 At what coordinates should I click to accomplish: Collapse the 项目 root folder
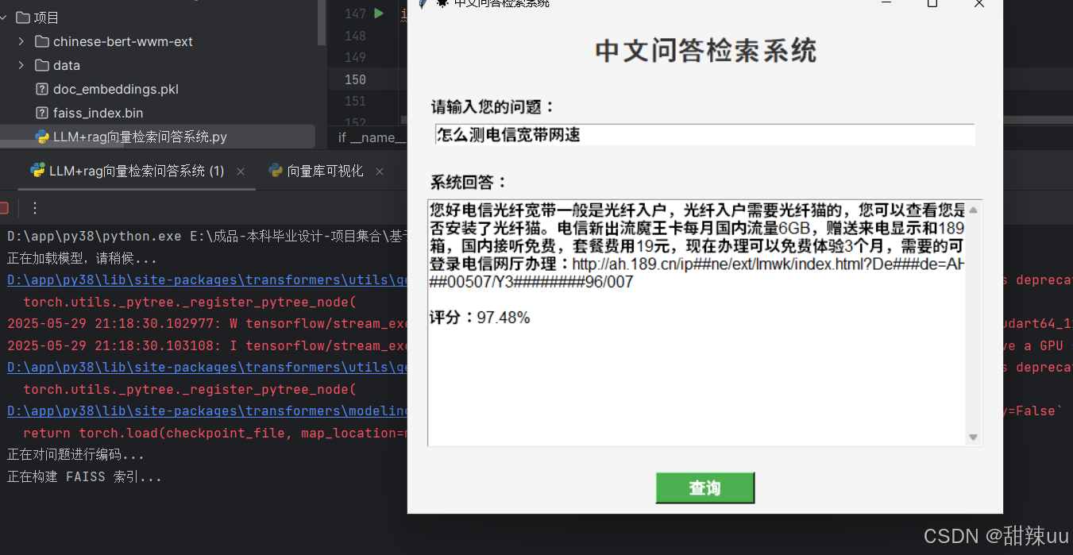click(4, 17)
